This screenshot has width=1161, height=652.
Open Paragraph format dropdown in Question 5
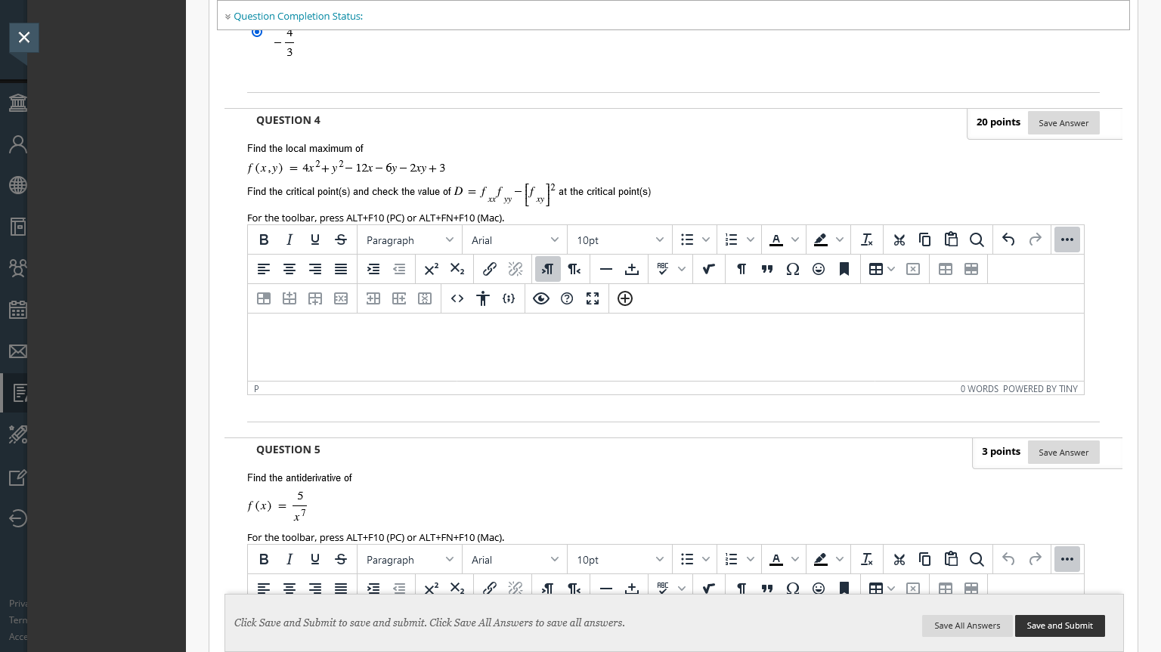coord(410,560)
